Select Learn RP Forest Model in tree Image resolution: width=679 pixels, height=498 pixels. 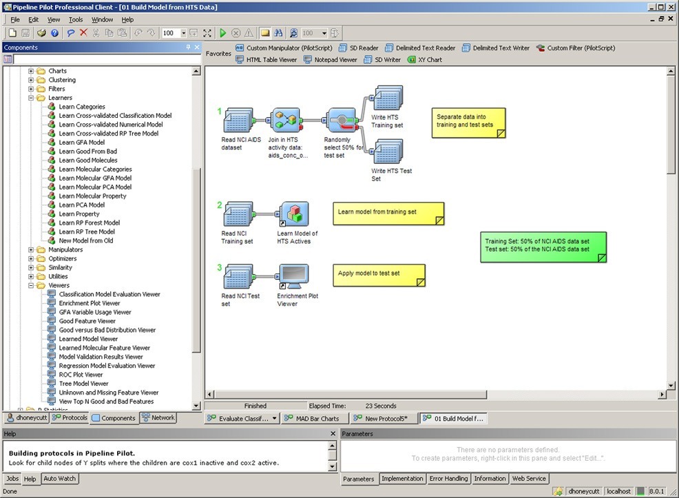click(90, 222)
